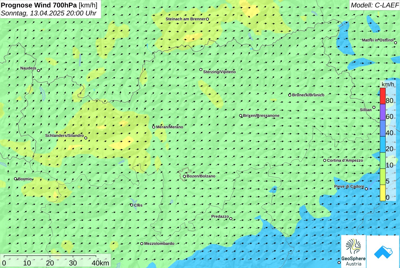Image resolution: width=400 pixels, height=268 pixels.
Task: Click the Pieve di Cadore marker
Action: (366, 189)
